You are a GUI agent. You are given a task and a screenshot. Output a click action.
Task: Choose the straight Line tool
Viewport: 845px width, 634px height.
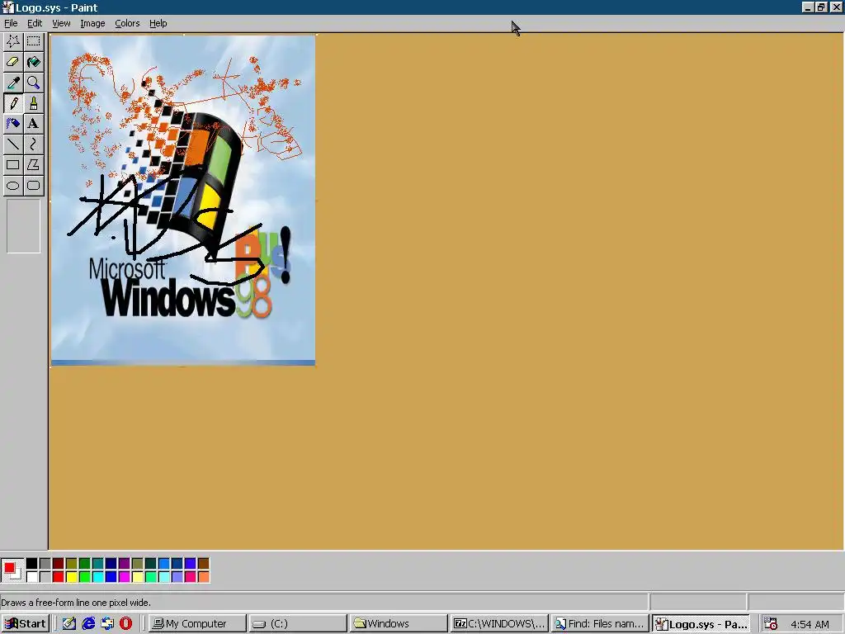pyautogui.click(x=13, y=144)
